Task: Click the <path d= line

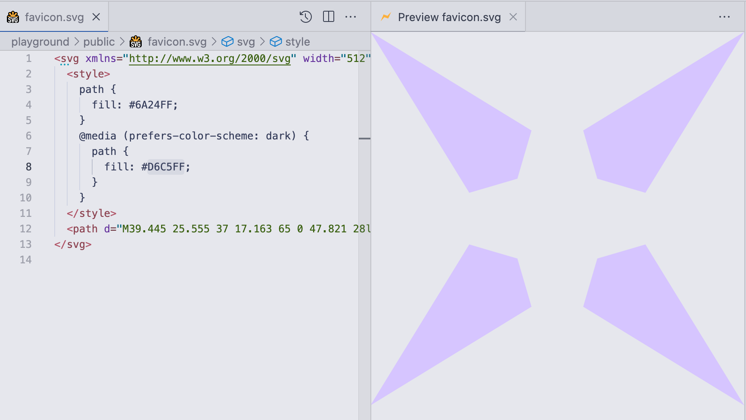Action: tap(218, 229)
